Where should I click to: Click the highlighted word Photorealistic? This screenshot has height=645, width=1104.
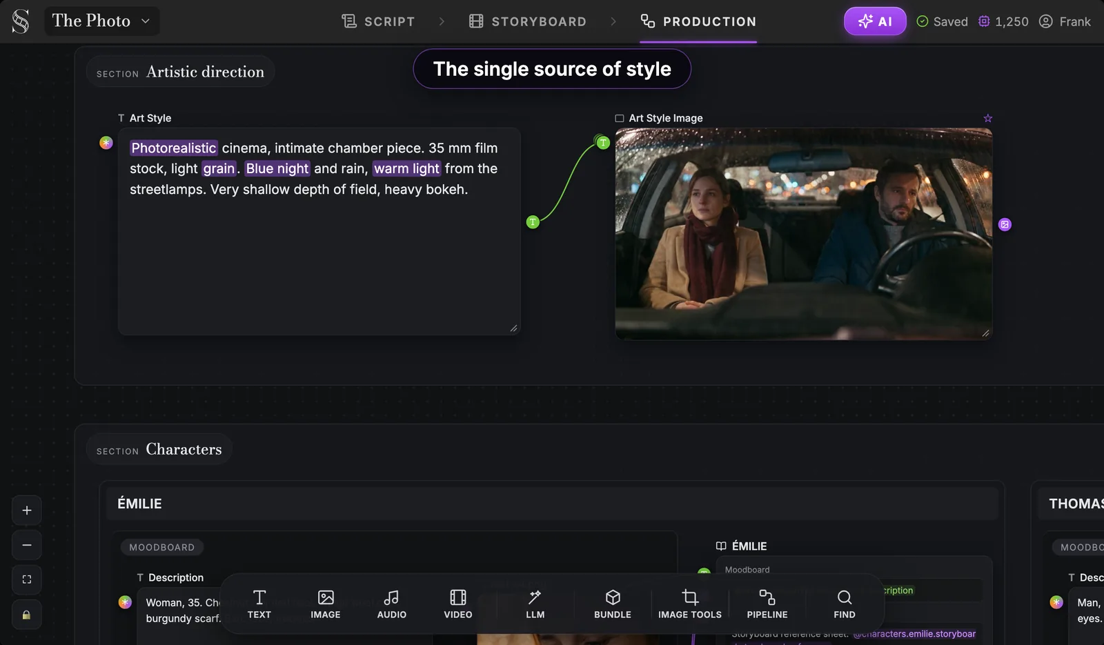coord(174,148)
